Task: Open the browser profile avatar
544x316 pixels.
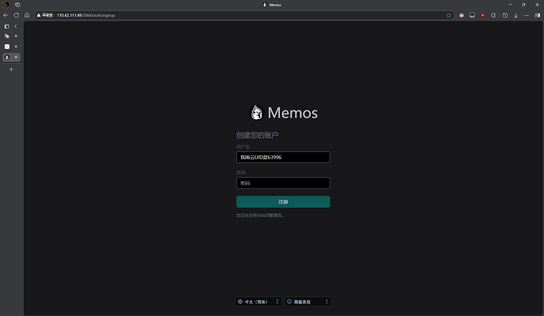Action: pos(6,5)
